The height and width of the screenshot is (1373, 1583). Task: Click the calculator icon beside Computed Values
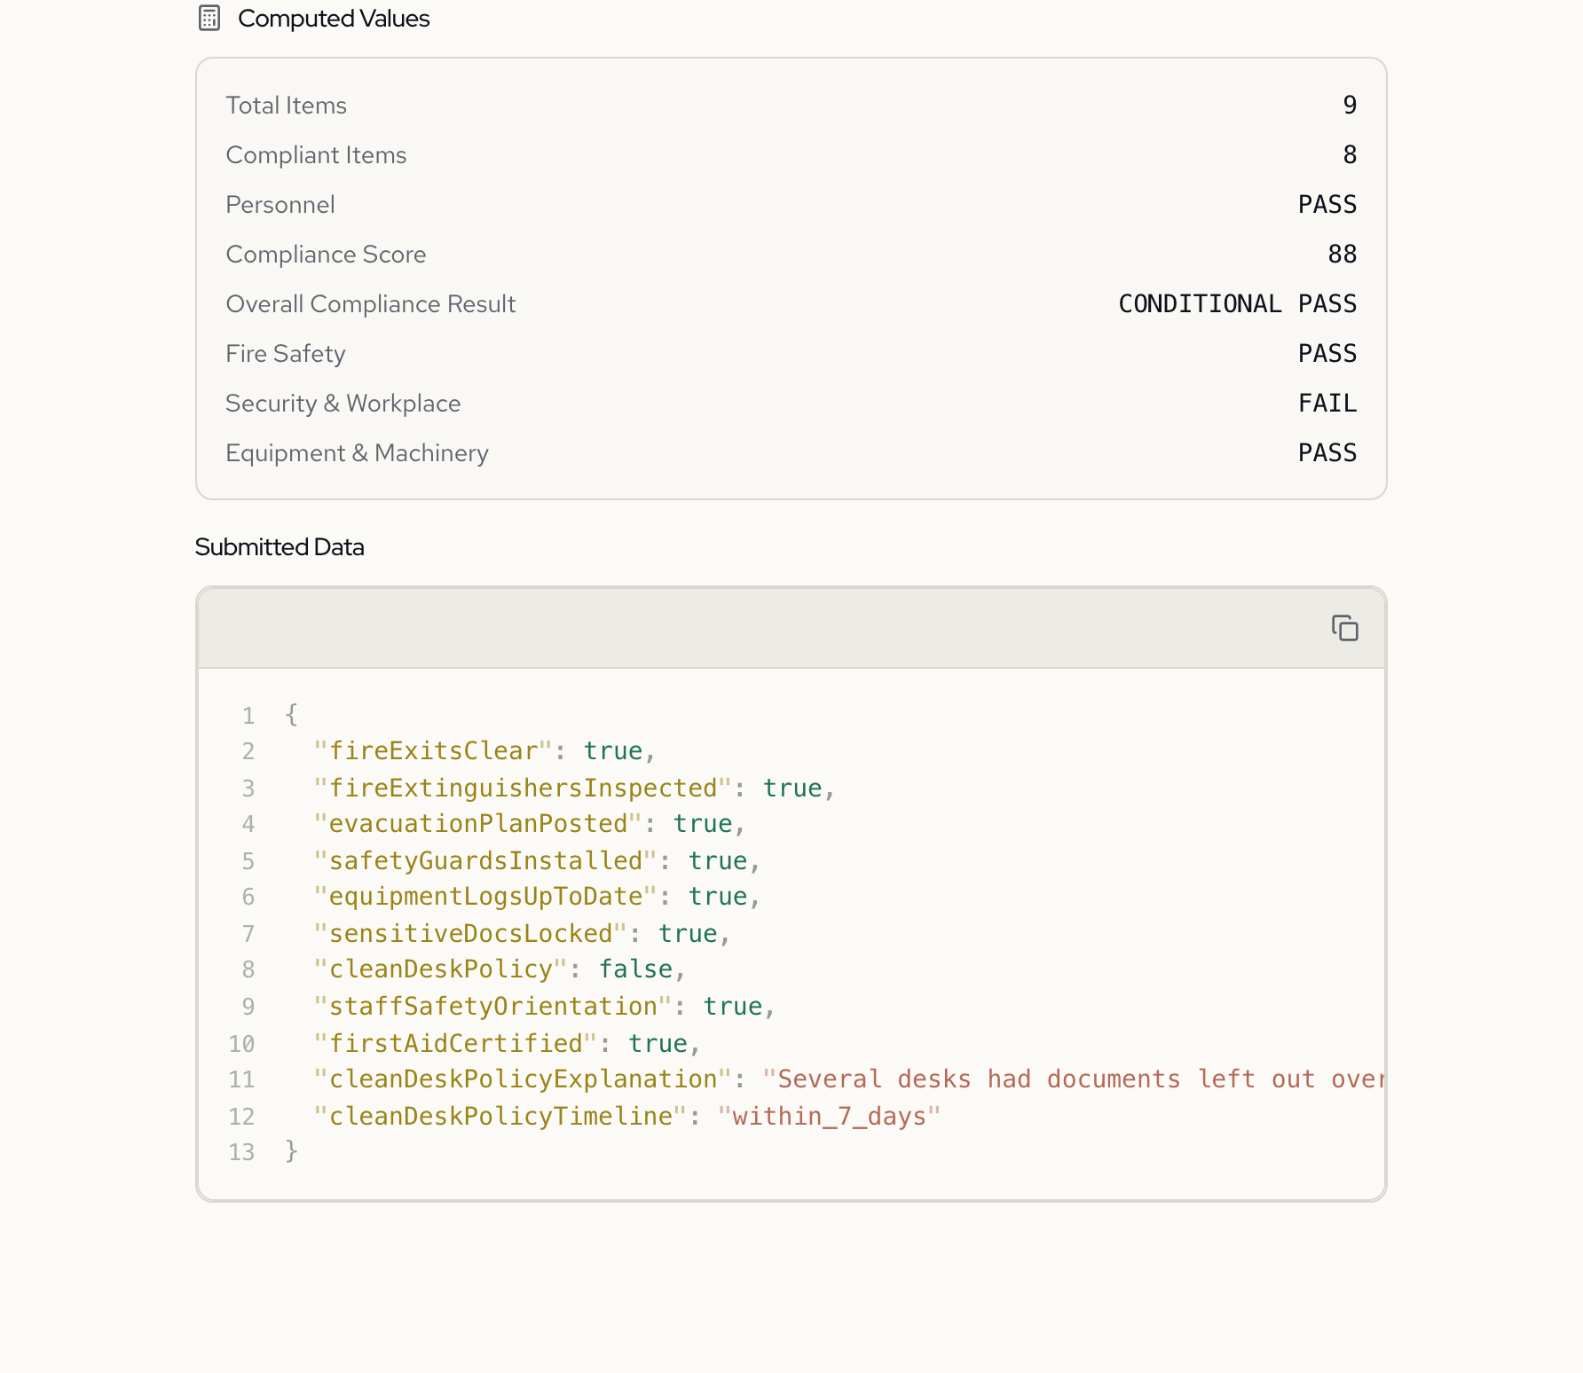click(x=209, y=18)
